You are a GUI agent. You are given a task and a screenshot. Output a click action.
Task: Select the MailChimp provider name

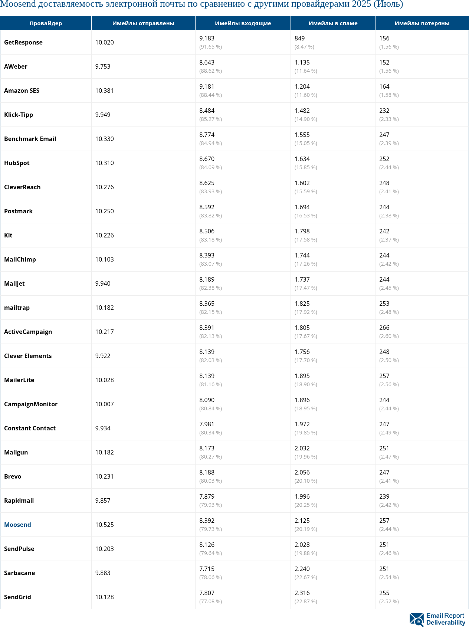(20, 259)
